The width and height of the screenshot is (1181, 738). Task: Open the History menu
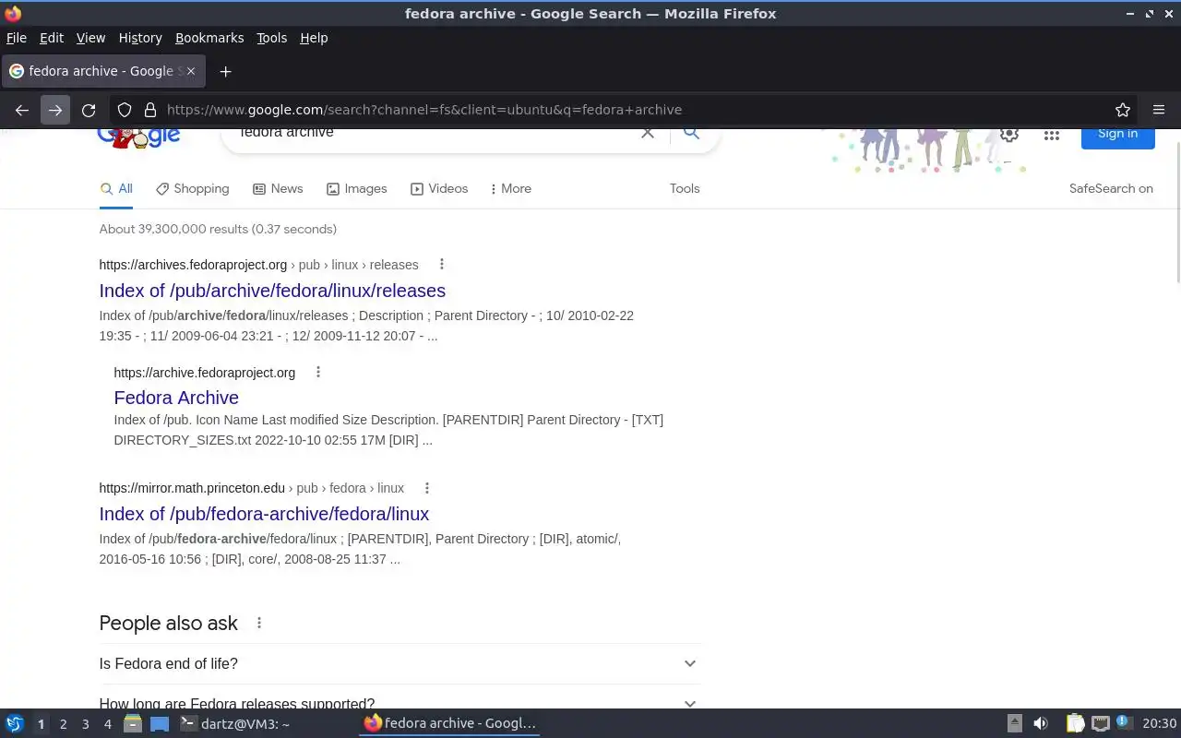[140, 38]
